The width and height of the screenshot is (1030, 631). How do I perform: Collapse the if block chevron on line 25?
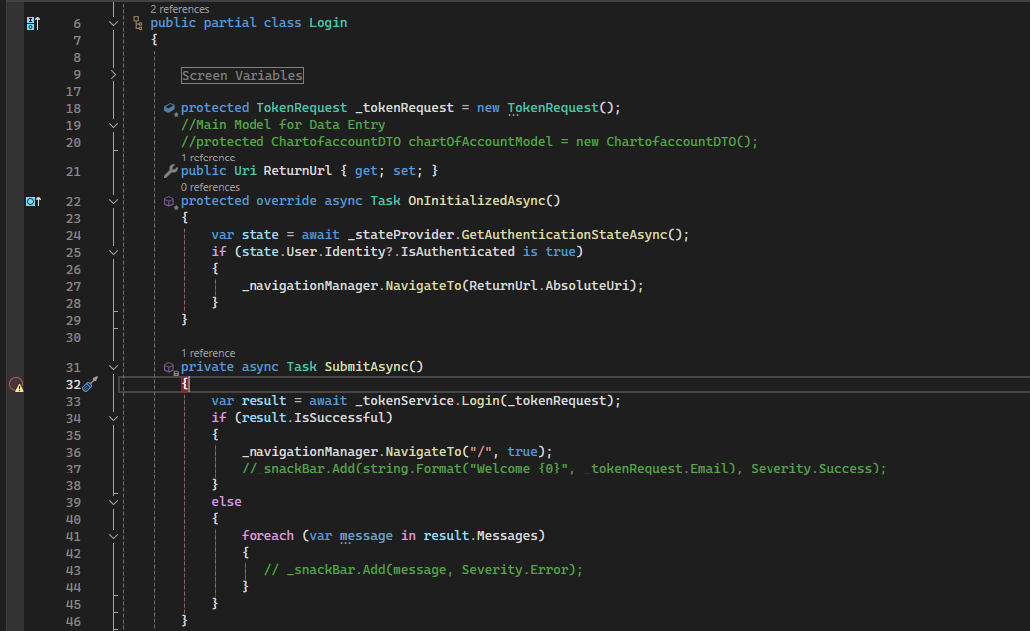[x=112, y=251]
